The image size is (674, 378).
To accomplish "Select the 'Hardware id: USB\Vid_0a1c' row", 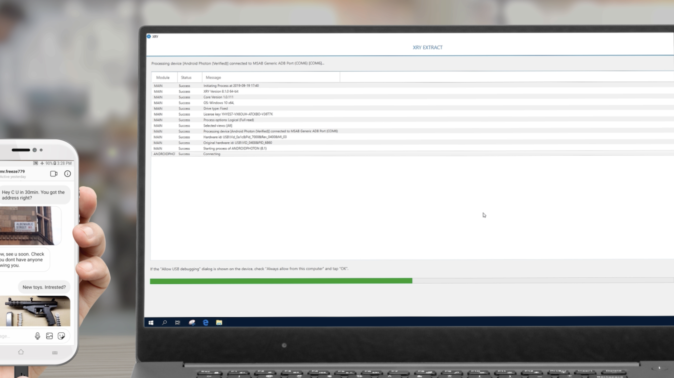I will pyautogui.click(x=413, y=137).
